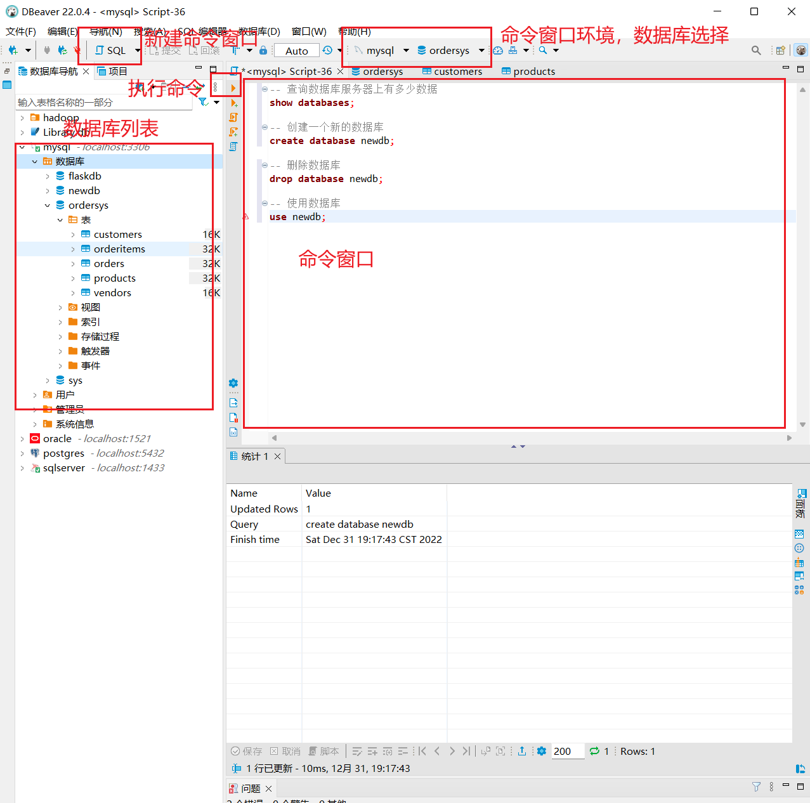Viewport: 810px width, 803px height.
Task: Go to previous row arrow
Action: tap(437, 751)
